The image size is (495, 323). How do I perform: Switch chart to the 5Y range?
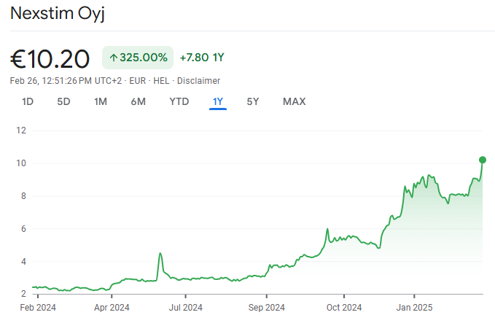coord(253,101)
